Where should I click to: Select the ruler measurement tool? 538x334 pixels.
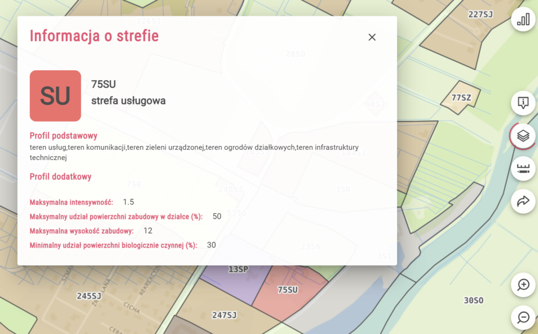click(523, 168)
